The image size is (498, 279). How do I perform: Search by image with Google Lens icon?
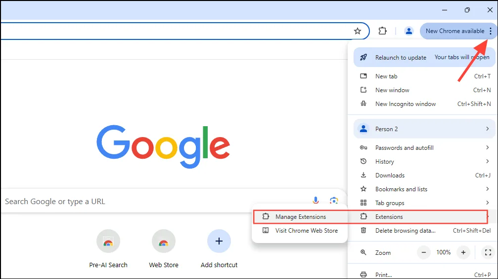tap(334, 201)
